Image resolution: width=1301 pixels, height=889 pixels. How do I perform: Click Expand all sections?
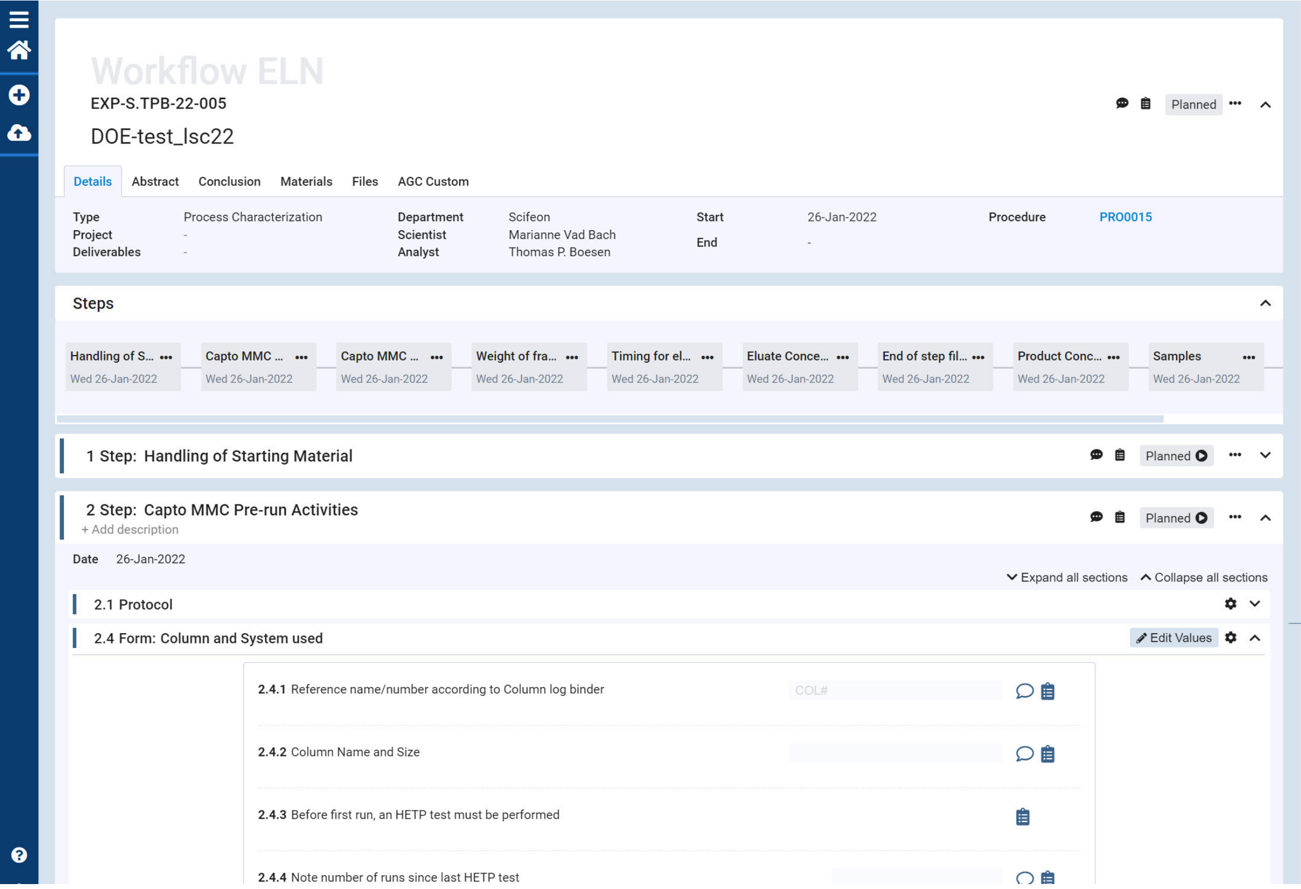[1067, 577]
